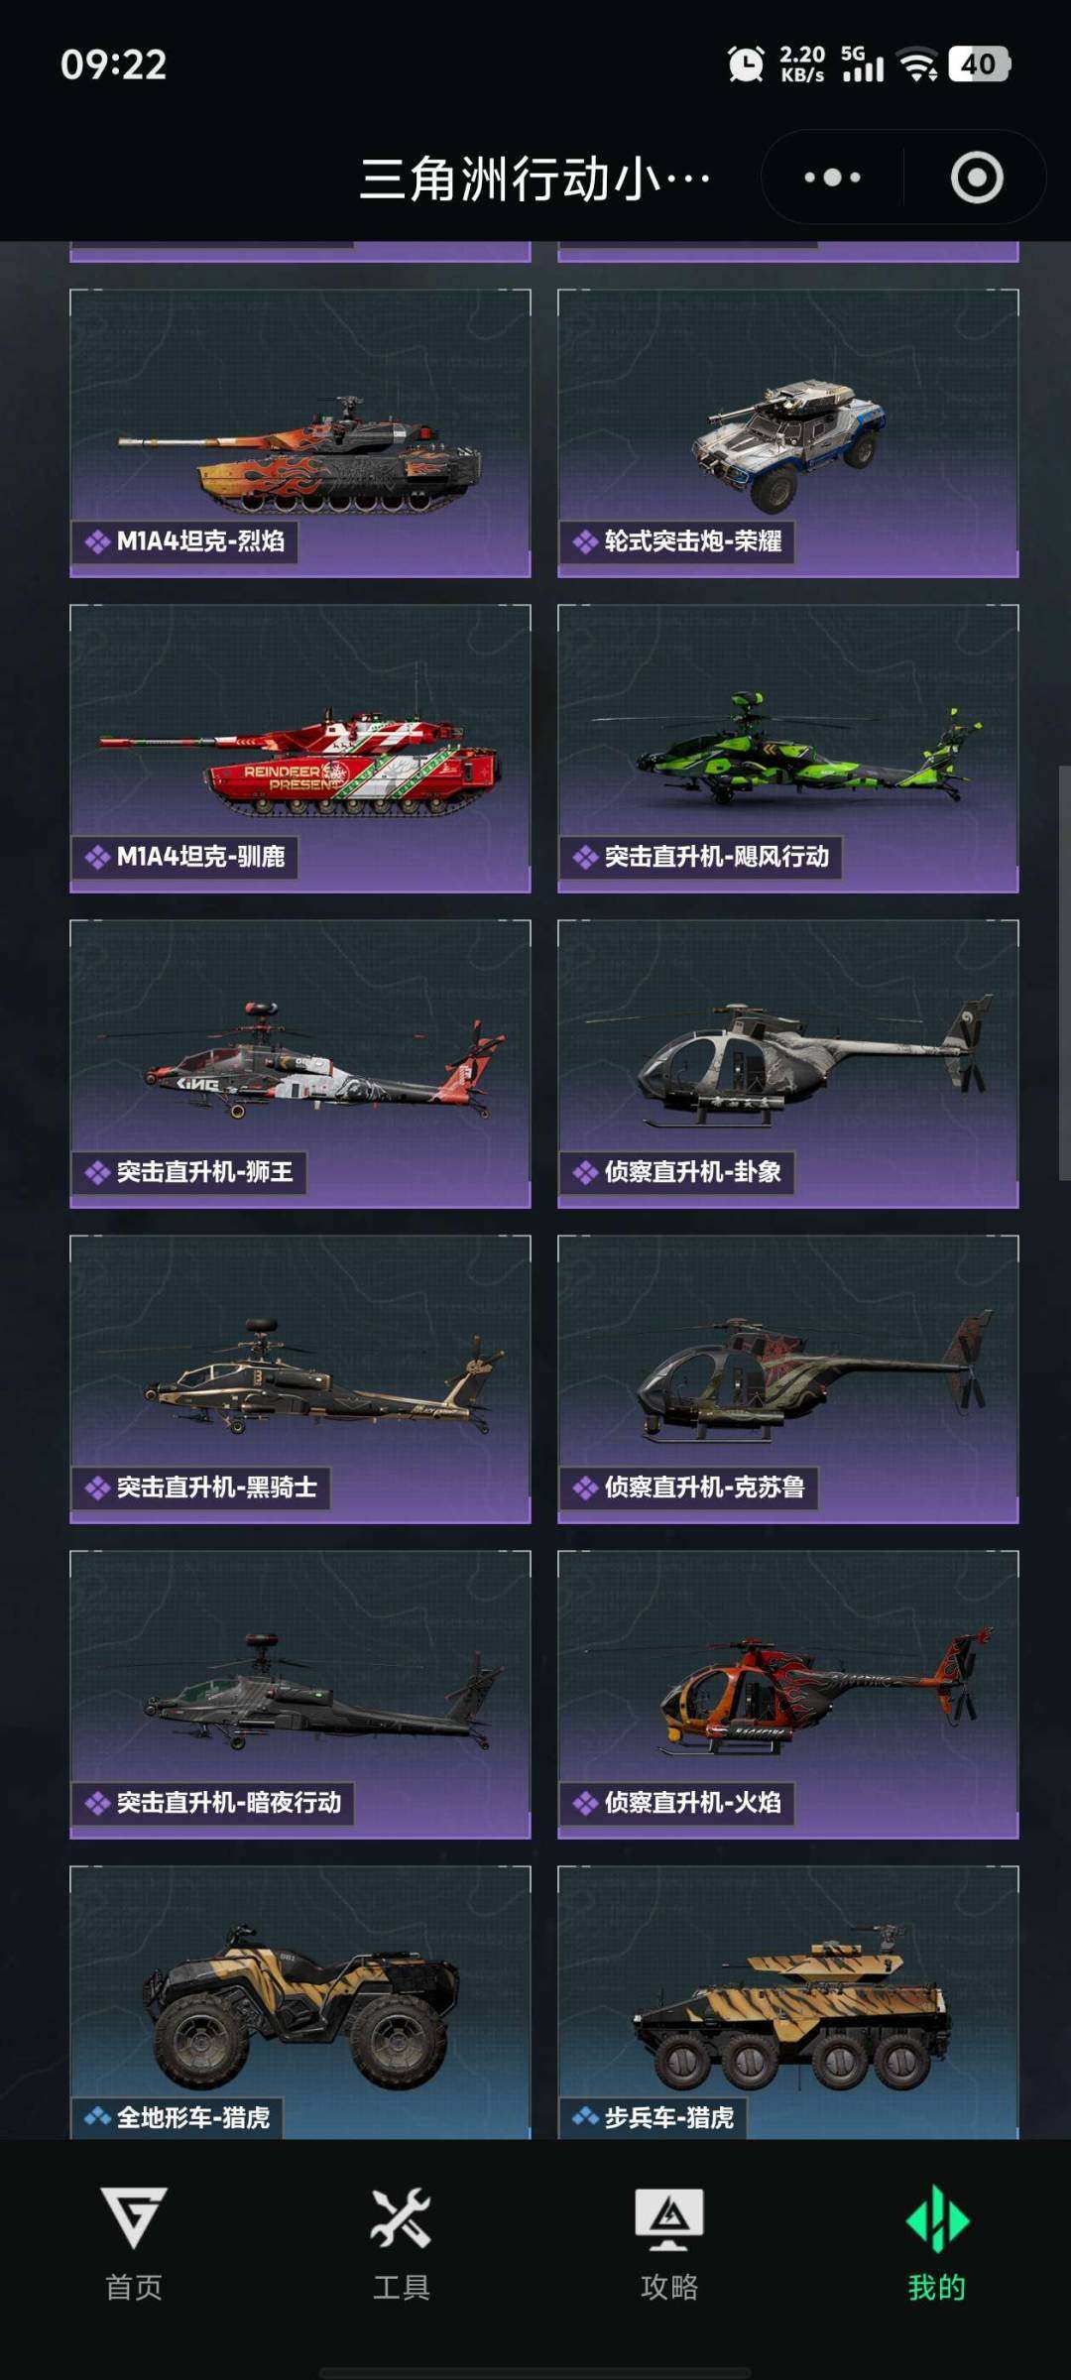Select M1A4坦克-驯鹿 reindeer tank skin
1071x2380 pixels.
point(300,749)
